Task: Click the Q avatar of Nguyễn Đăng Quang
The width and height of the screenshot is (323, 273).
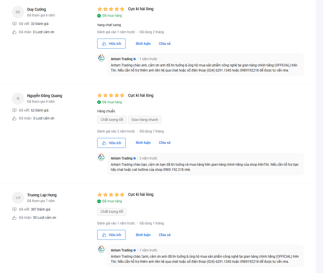Action: (18, 98)
